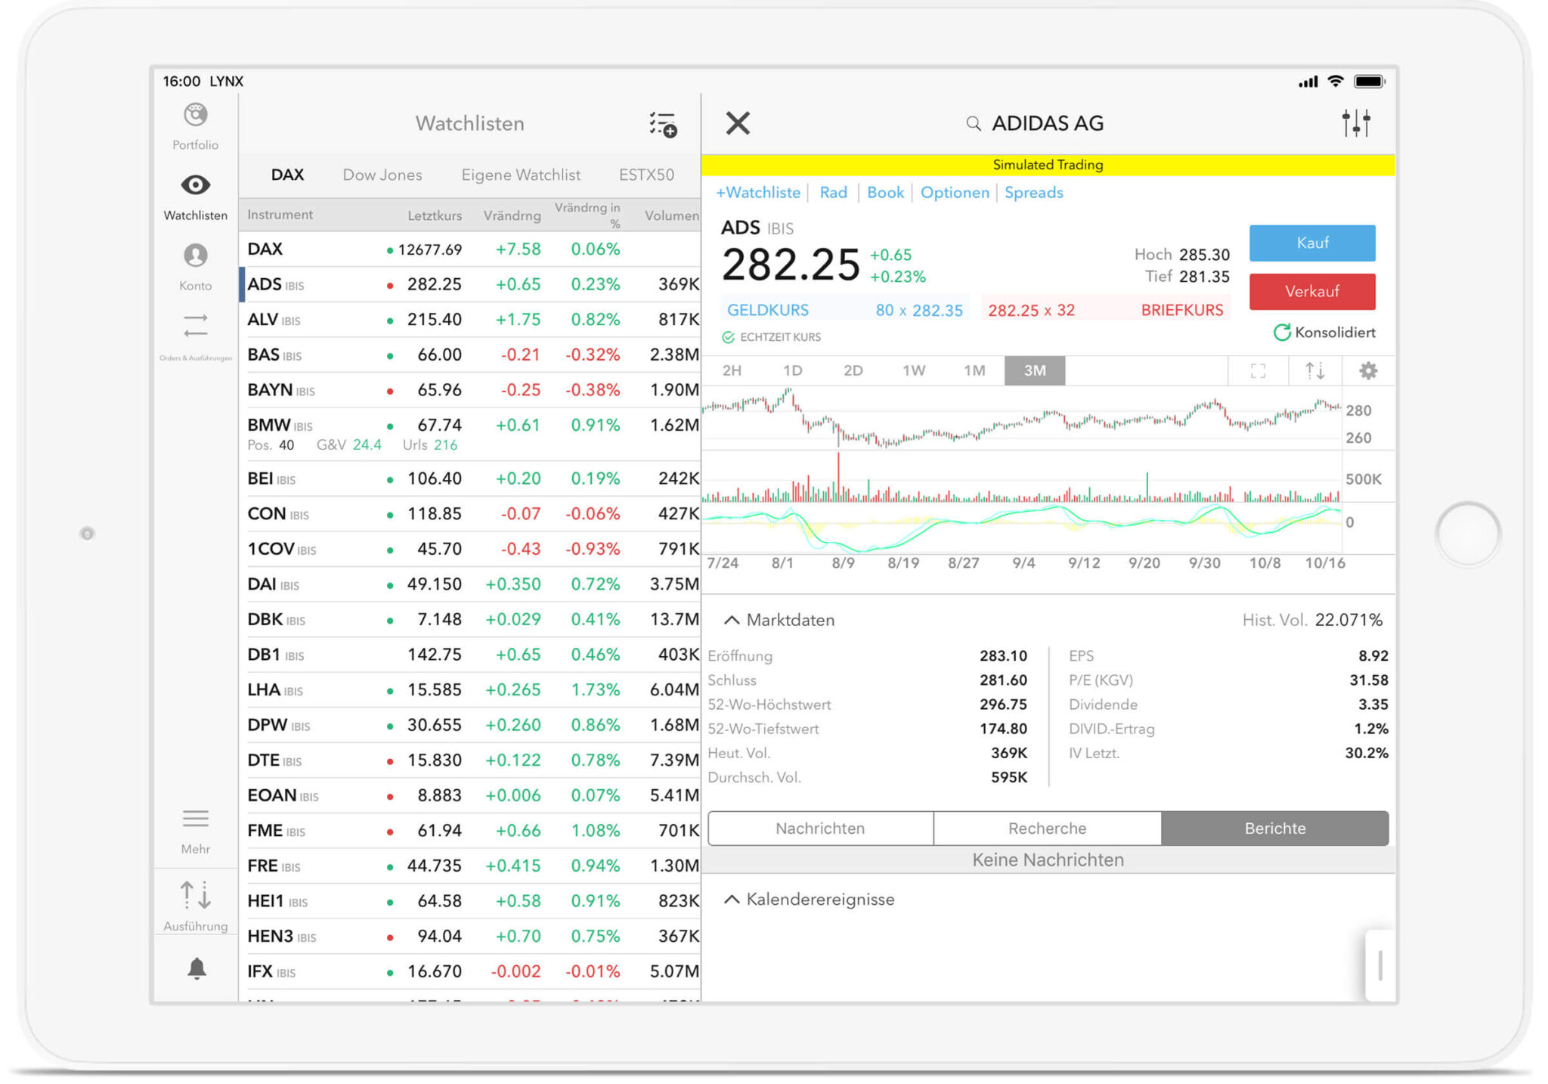Click the GELDKURS bid price
Viewport: 1548px width, 1084px height.
coord(844,310)
